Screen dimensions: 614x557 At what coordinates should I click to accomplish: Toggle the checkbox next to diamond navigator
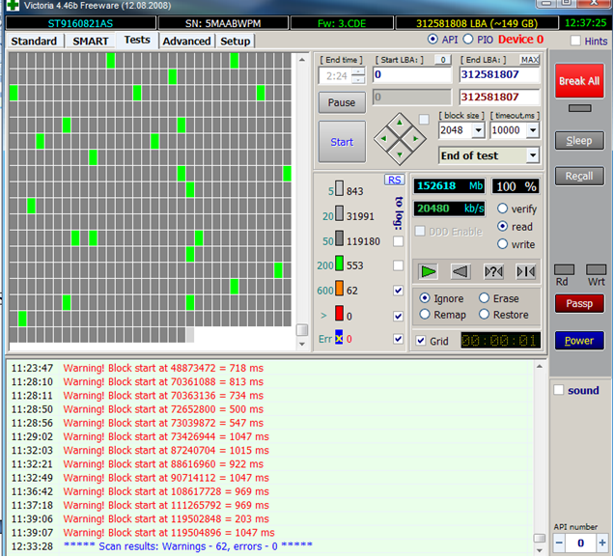(424, 119)
